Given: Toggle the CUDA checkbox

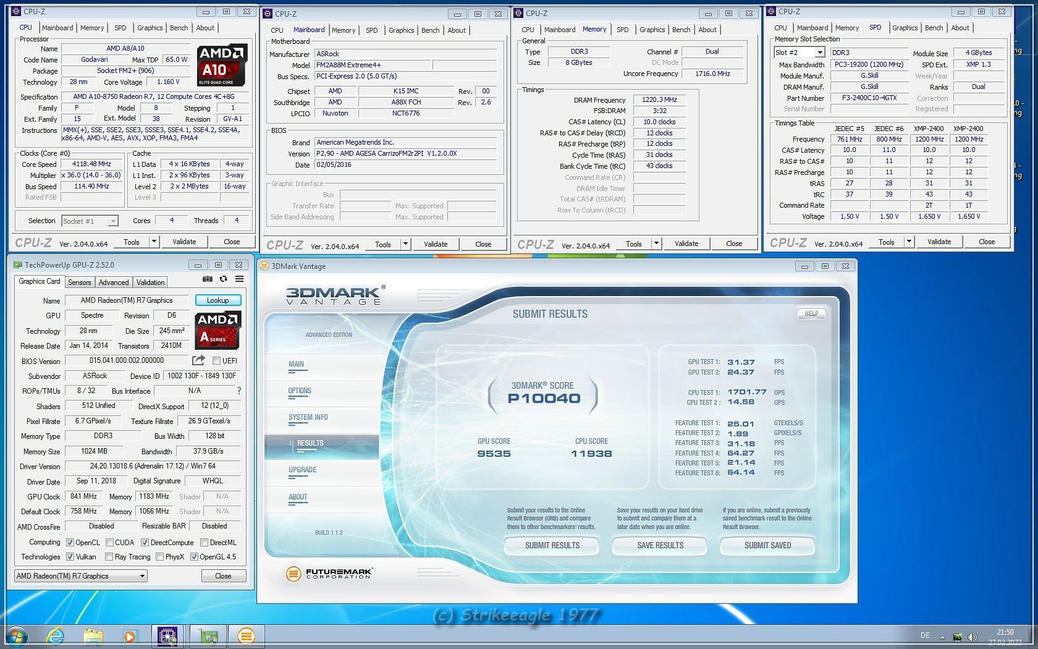Looking at the screenshot, I should tap(109, 543).
